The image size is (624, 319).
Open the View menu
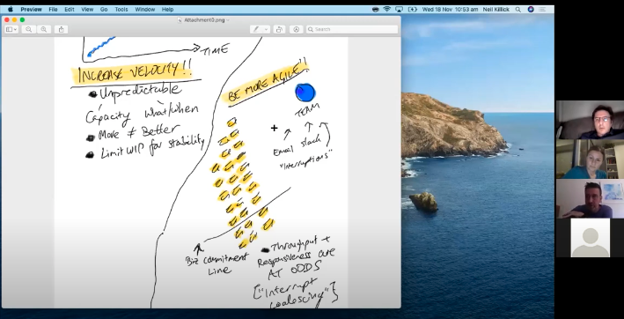[x=87, y=9]
